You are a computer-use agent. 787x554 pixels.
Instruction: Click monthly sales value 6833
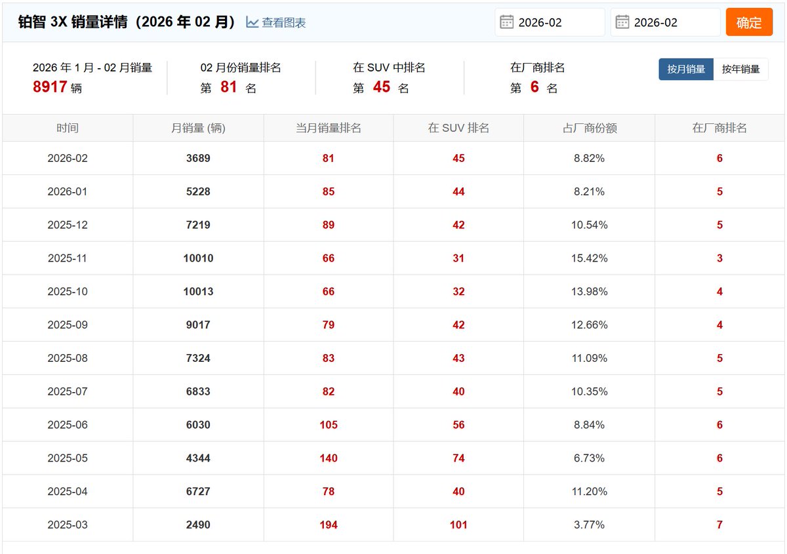[x=198, y=391]
